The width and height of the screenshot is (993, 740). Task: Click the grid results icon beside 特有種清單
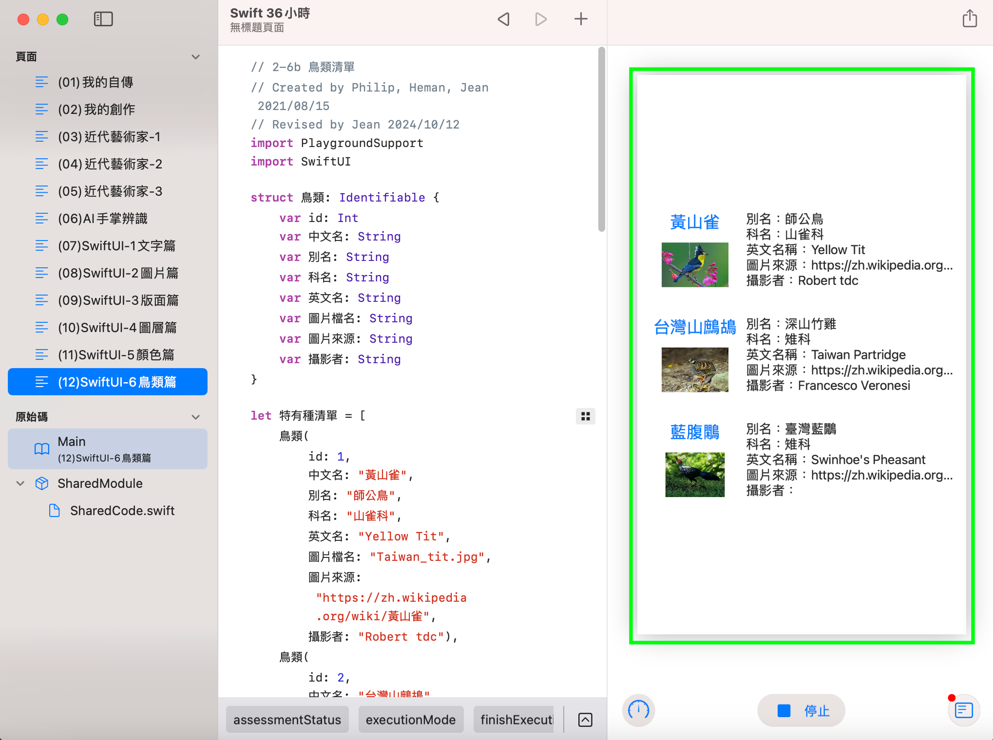586,416
